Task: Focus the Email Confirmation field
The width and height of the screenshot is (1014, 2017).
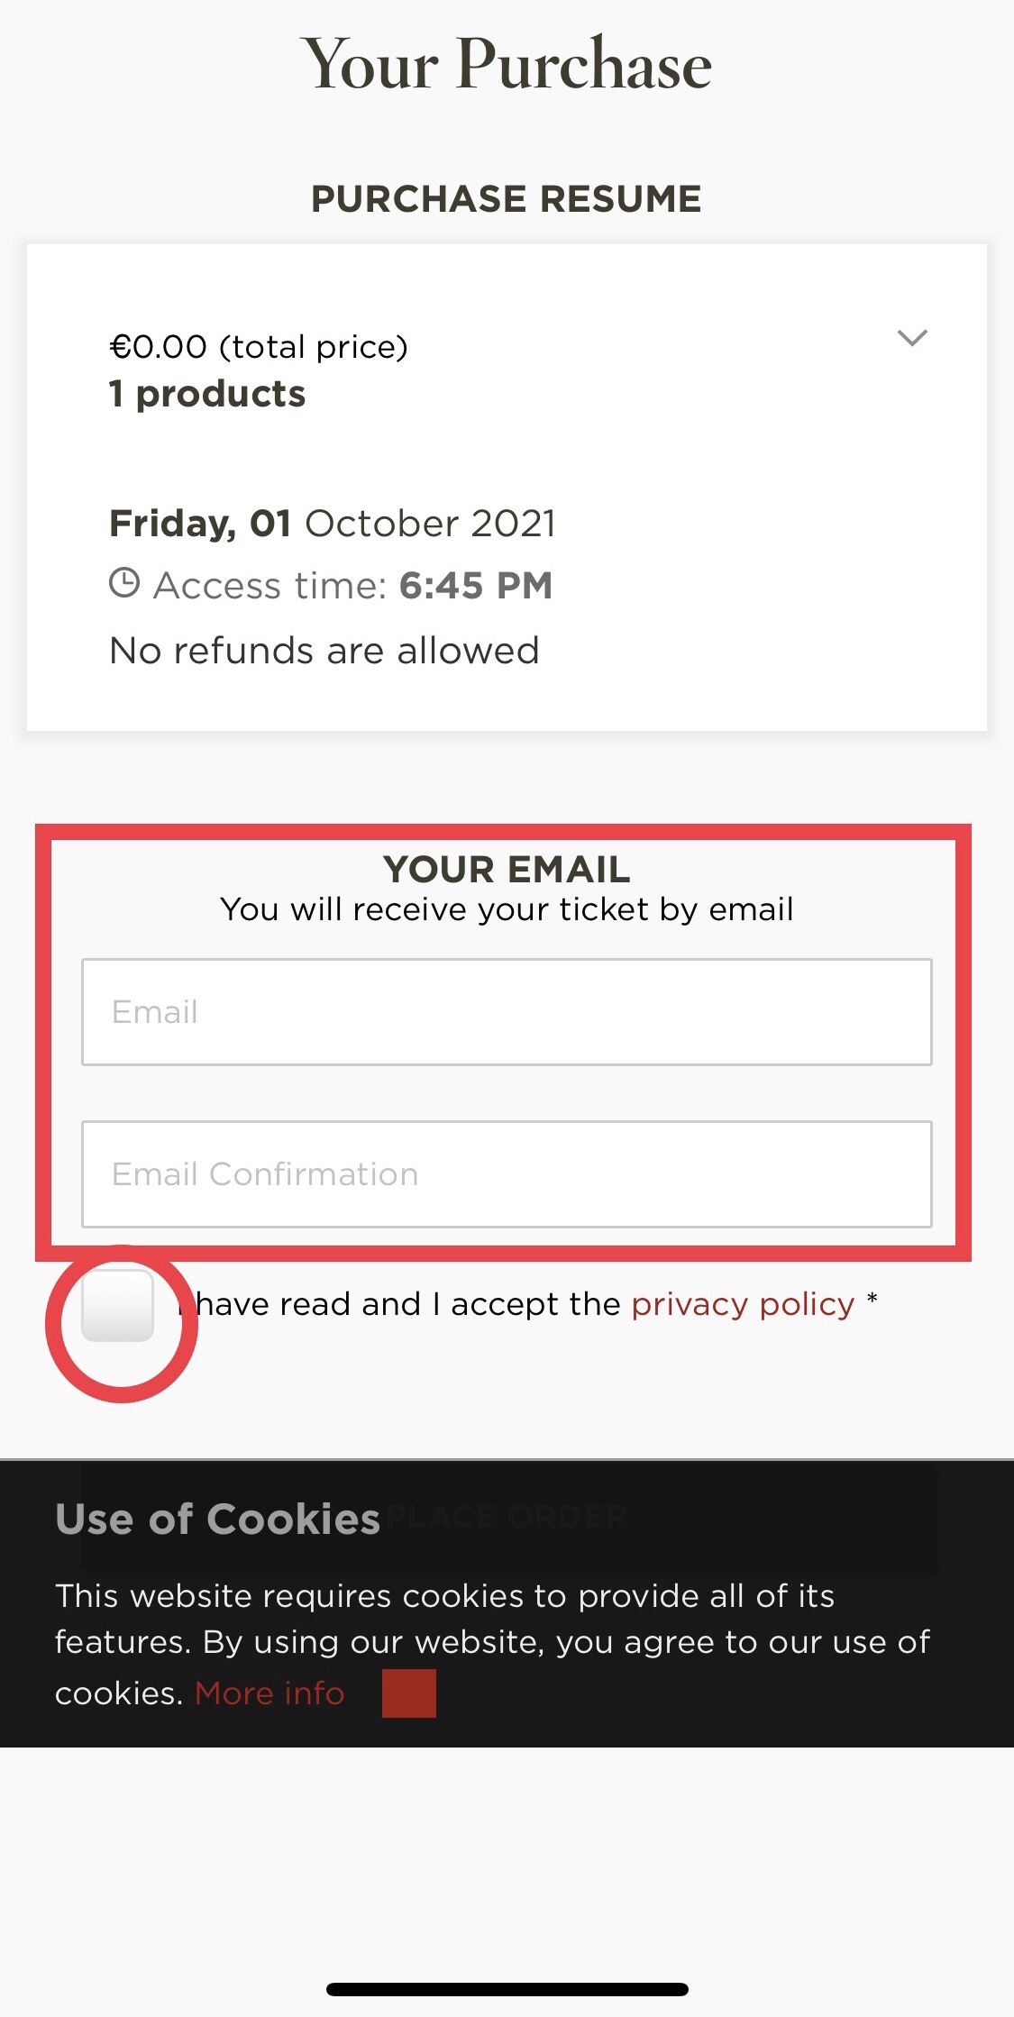Action: [x=507, y=1174]
